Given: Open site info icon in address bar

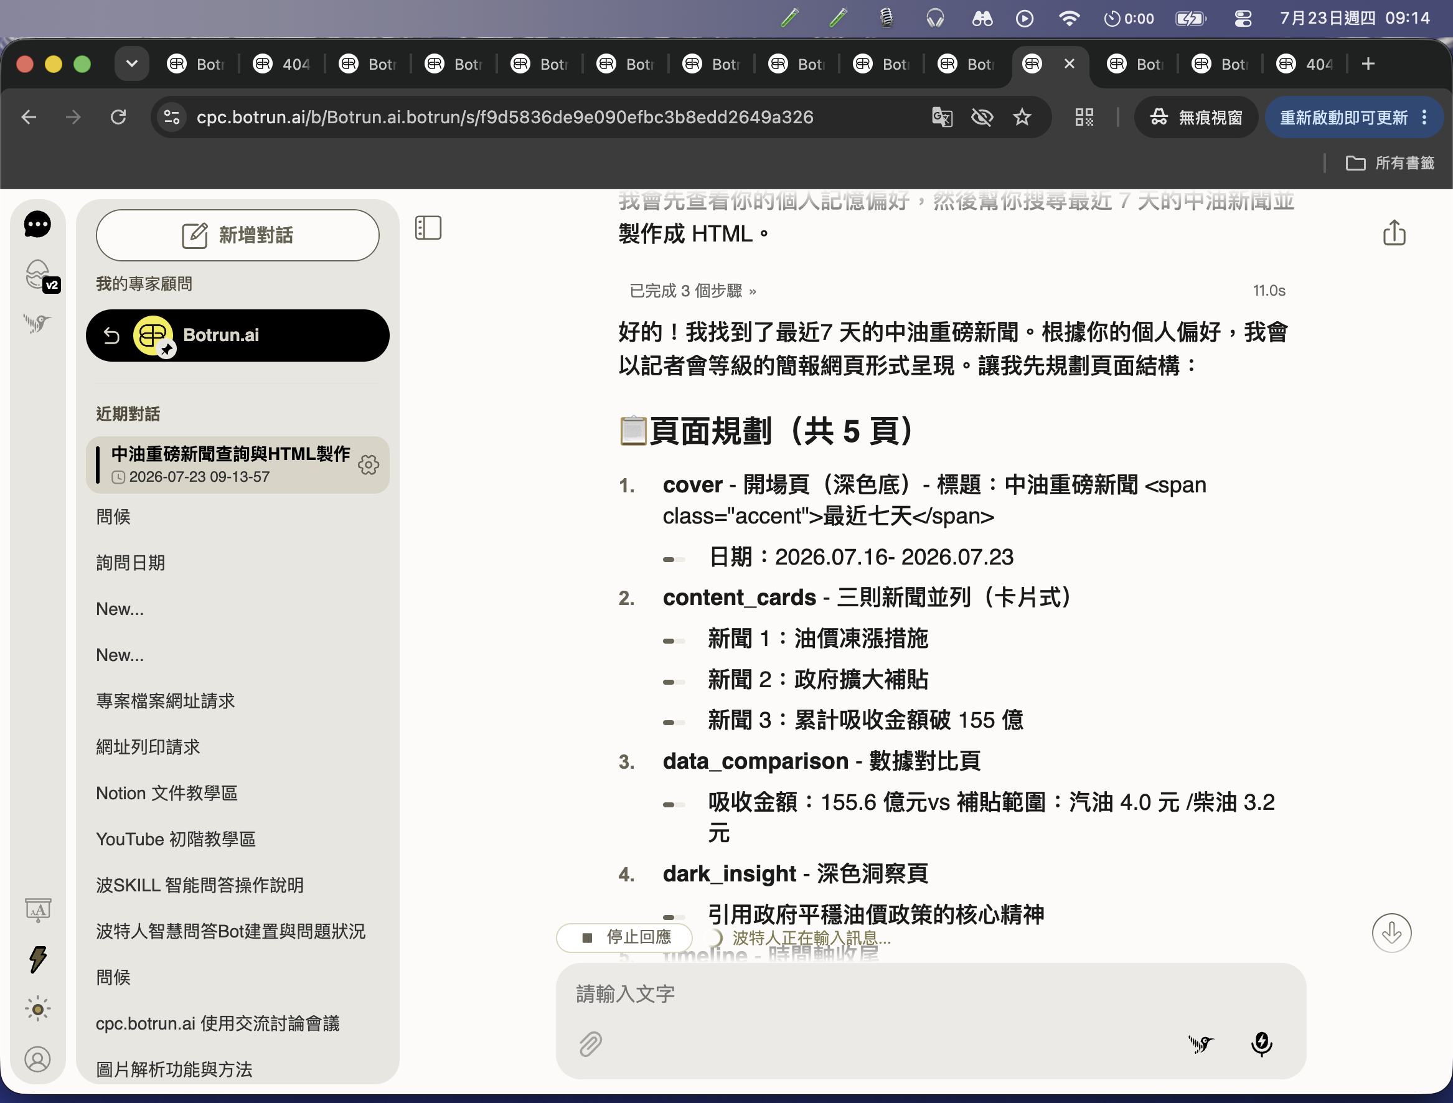Looking at the screenshot, I should tap(172, 117).
